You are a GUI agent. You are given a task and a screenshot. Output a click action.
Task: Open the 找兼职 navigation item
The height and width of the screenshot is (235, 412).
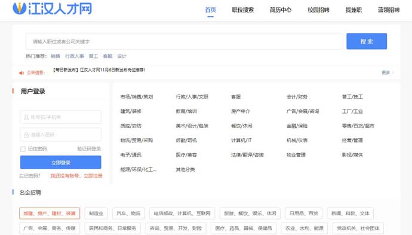(353, 10)
